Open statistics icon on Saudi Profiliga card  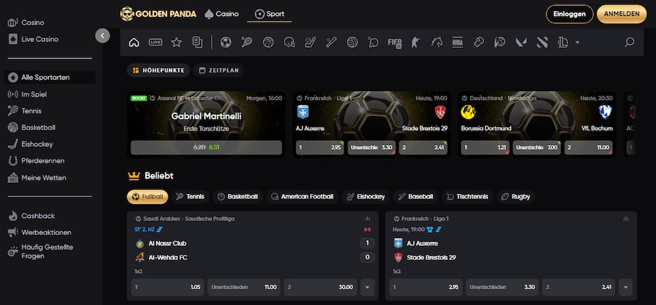[x=367, y=219]
